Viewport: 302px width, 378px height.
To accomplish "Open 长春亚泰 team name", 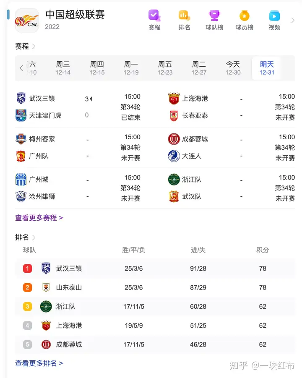I will (195, 115).
